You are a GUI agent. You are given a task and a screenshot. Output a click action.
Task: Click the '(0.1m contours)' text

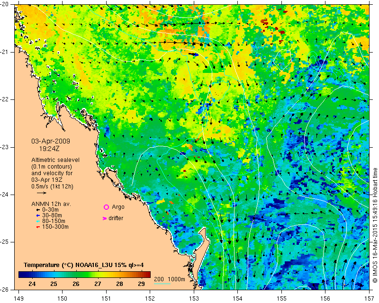pos(52,167)
